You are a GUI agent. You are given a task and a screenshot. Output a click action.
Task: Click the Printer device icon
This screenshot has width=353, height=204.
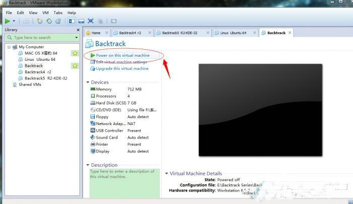[x=92, y=144]
